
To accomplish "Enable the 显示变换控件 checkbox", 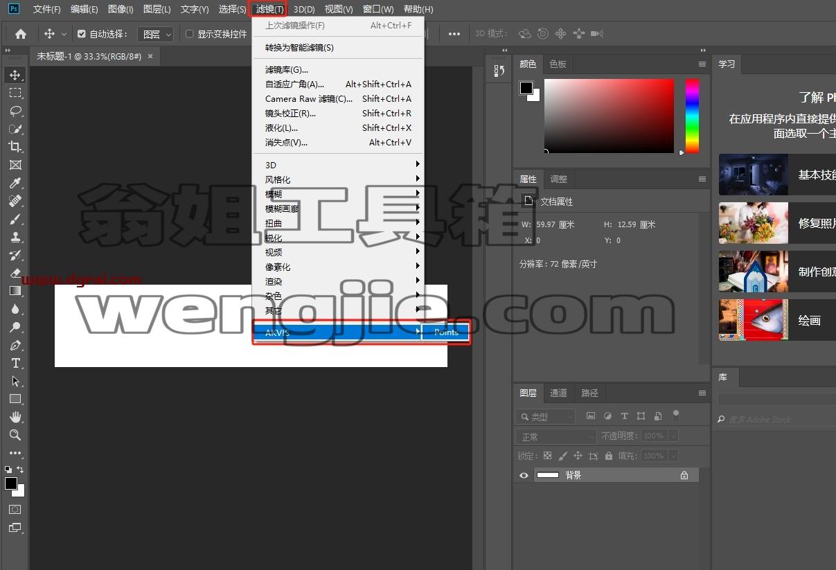I will click(190, 34).
